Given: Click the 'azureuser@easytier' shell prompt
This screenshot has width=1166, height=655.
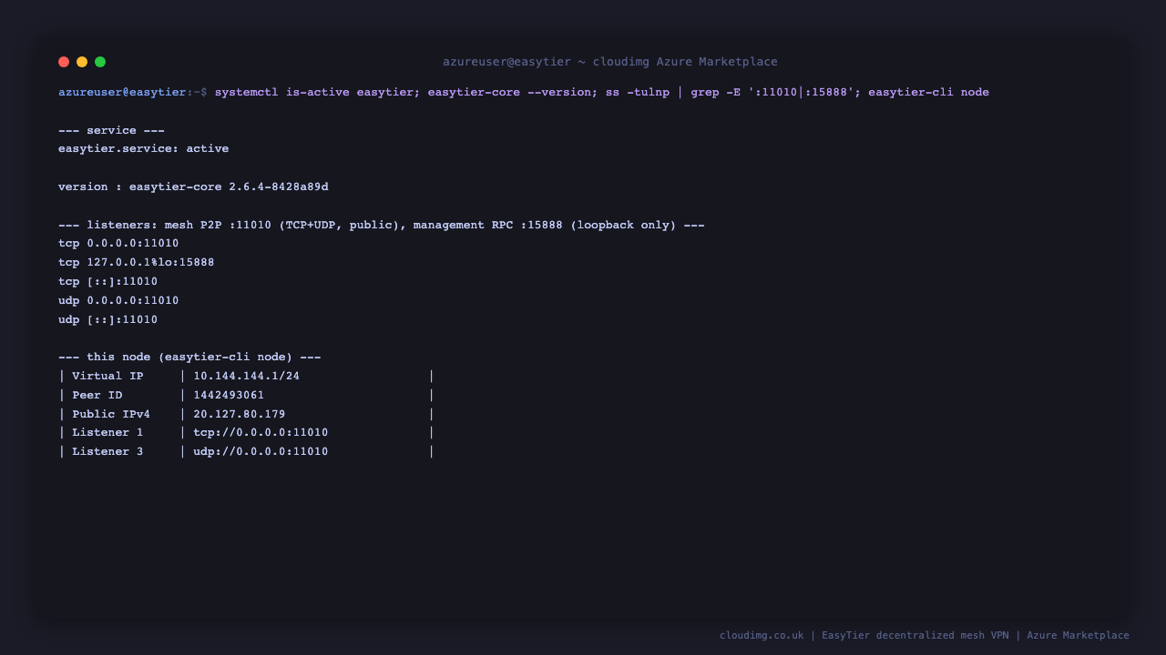Looking at the screenshot, I should click(122, 92).
